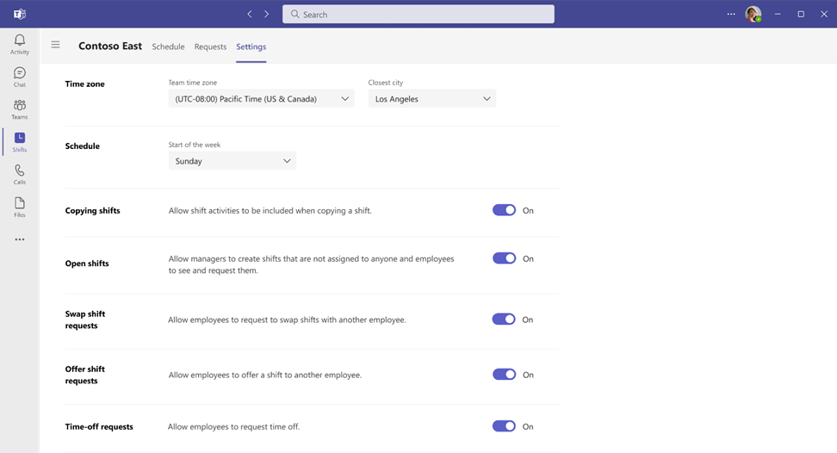Image resolution: width=837 pixels, height=453 pixels.
Task: Open Files in the sidebar
Action: tap(19, 207)
